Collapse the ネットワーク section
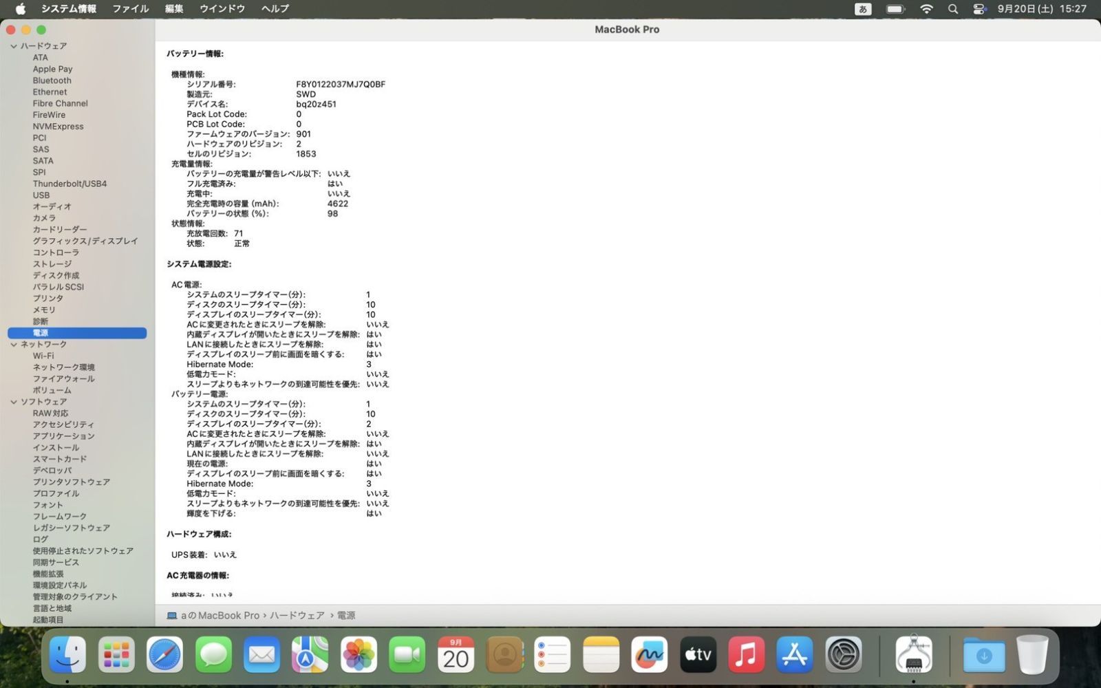This screenshot has width=1101, height=688. (x=13, y=344)
